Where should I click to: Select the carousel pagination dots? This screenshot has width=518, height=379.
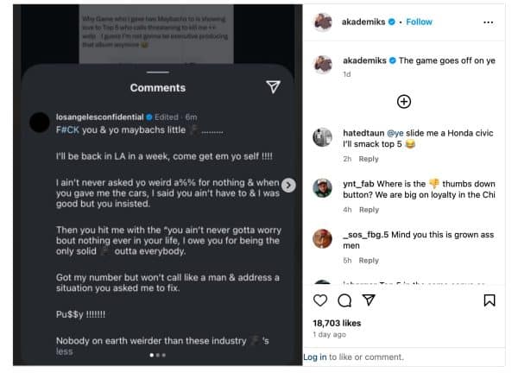click(157, 355)
